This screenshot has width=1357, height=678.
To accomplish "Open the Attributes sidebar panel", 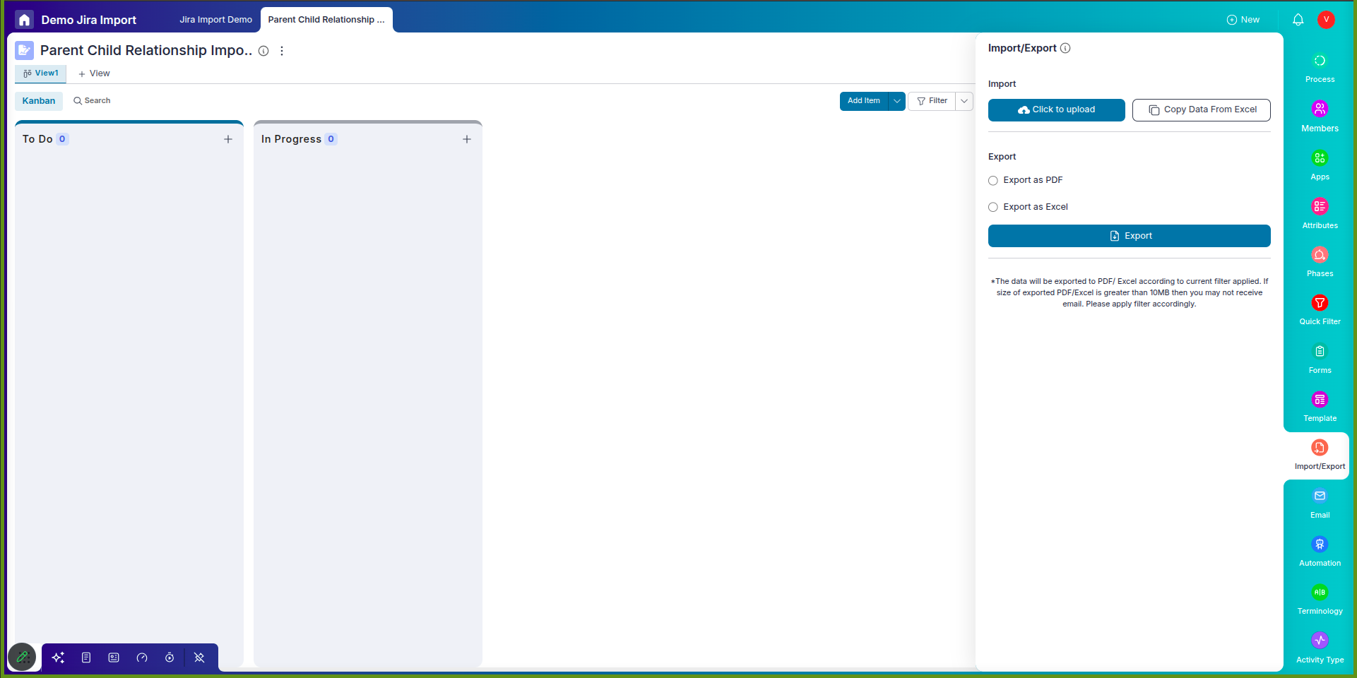I will point(1320,215).
